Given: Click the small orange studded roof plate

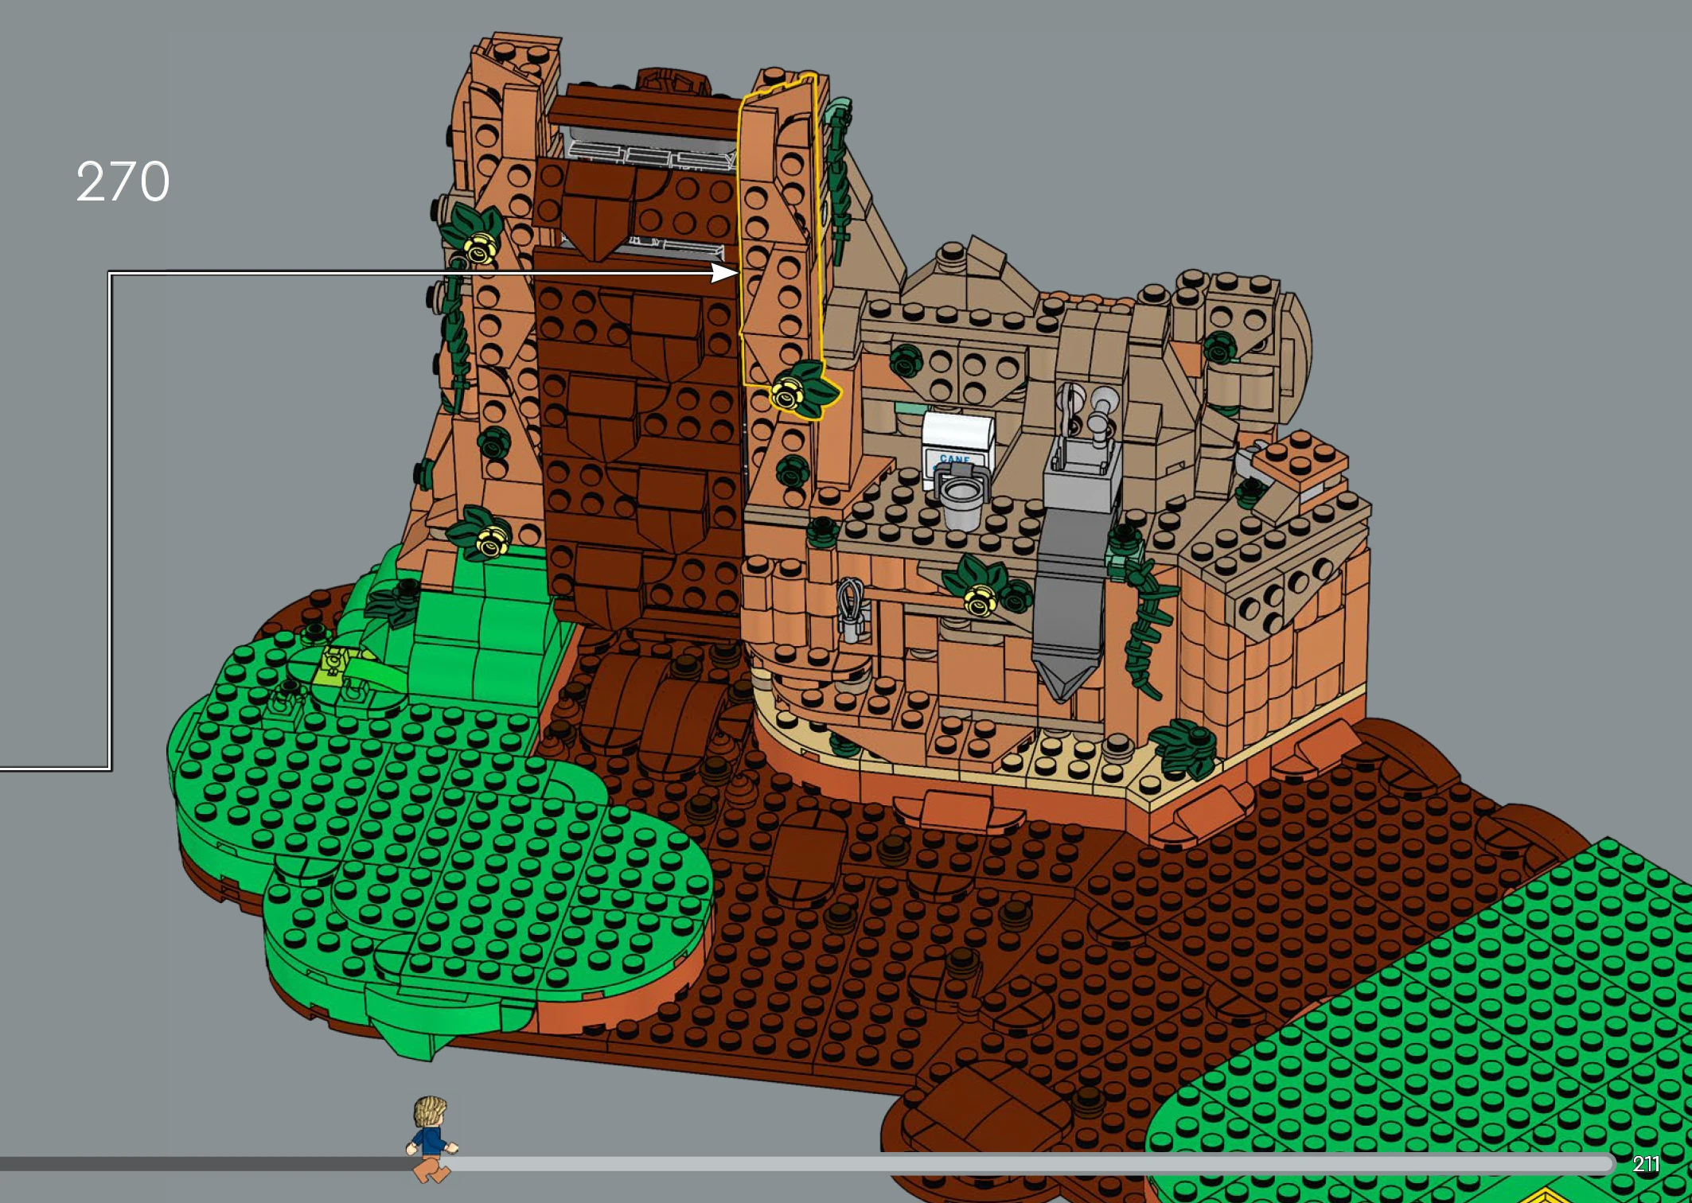Looking at the screenshot, I should click(x=1300, y=461).
